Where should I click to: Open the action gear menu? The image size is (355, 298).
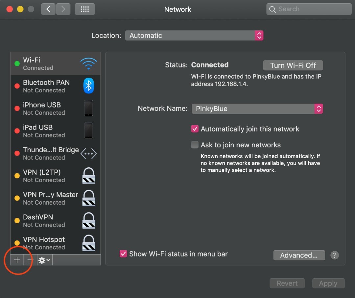point(42,260)
